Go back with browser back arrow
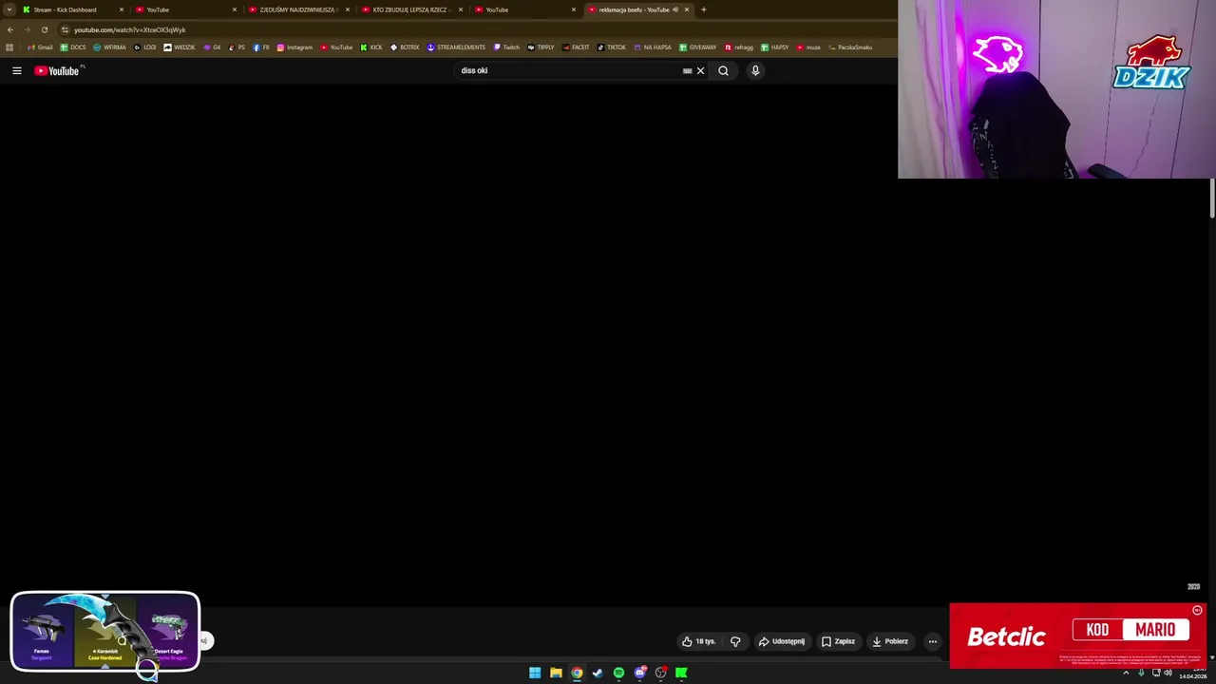The image size is (1216, 684). 10,29
